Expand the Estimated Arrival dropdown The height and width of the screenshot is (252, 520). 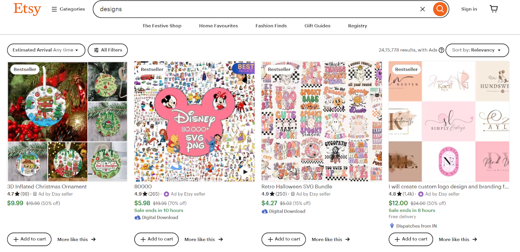point(46,50)
